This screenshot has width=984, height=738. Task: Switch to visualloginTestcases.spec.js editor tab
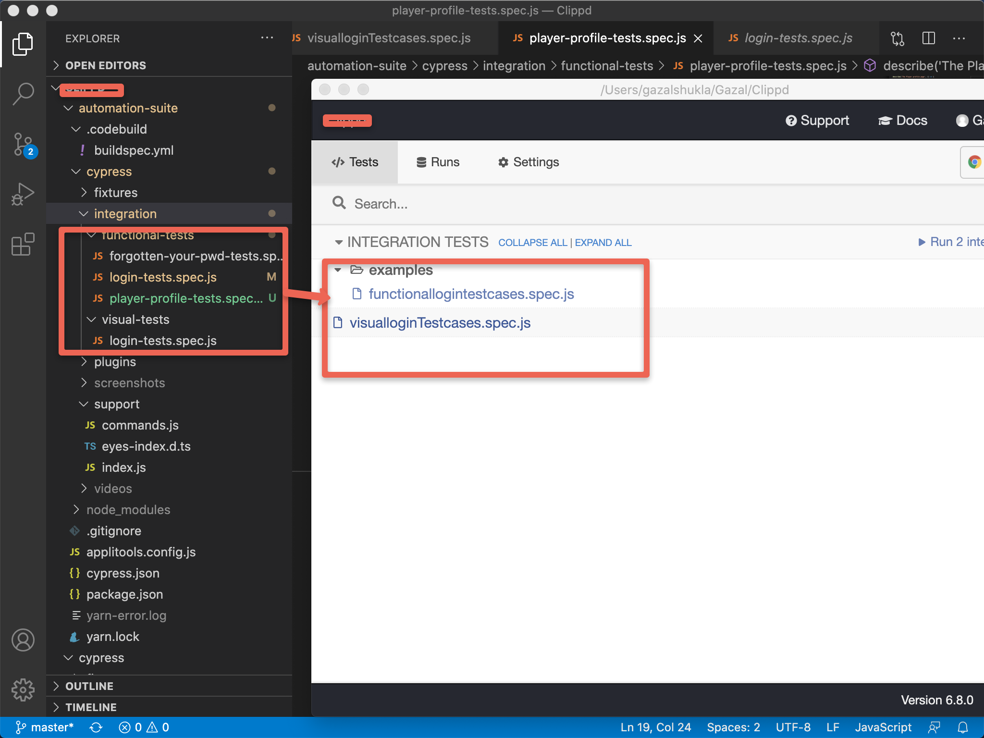(x=388, y=38)
